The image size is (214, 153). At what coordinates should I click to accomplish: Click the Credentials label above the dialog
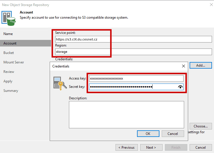click(64, 59)
